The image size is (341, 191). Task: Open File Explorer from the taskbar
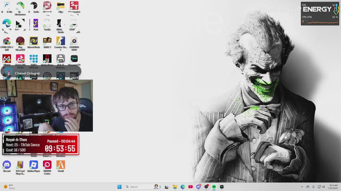(x=175, y=187)
